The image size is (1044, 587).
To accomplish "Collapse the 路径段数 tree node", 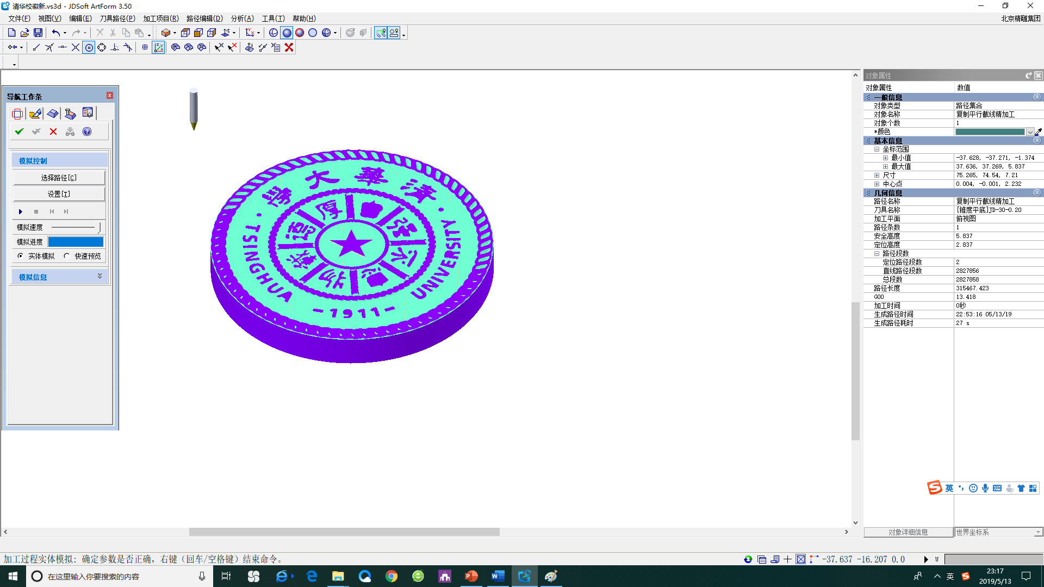I will pos(877,253).
